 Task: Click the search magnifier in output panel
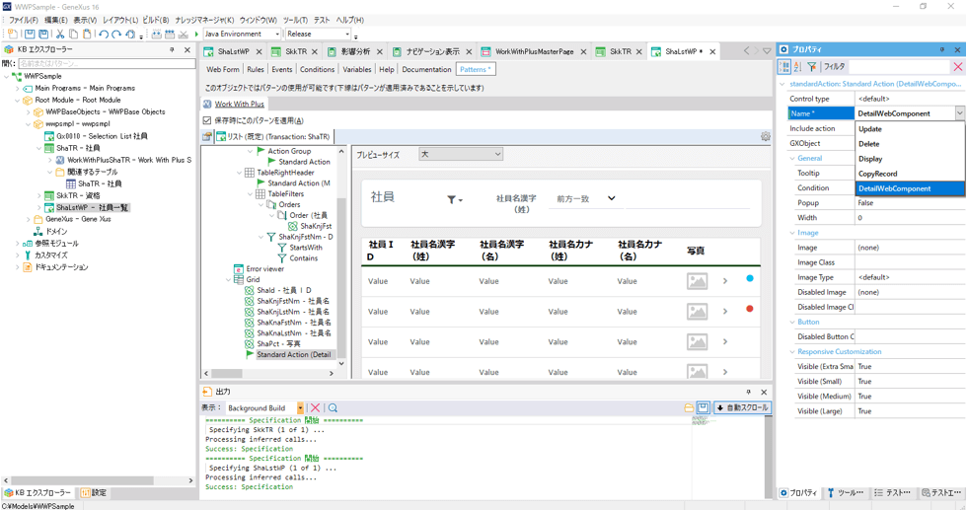point(333,408)
